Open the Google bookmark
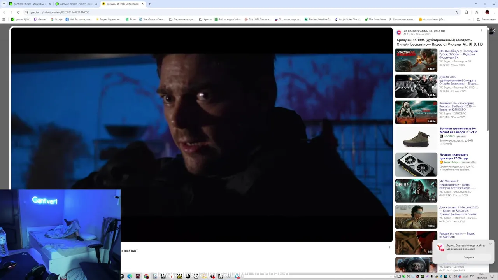The width and height of the screenshot is (498, 280). (57, 19)
